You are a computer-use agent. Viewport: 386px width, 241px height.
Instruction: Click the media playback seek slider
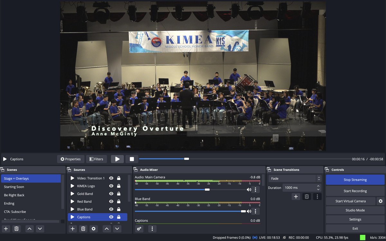244,159
